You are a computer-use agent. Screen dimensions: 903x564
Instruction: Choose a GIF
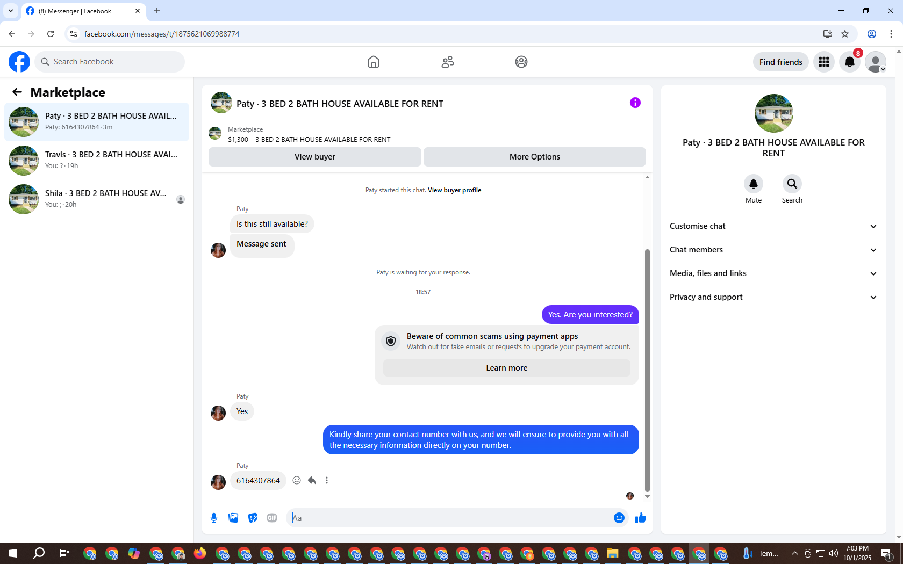click(x=272, y=518)
